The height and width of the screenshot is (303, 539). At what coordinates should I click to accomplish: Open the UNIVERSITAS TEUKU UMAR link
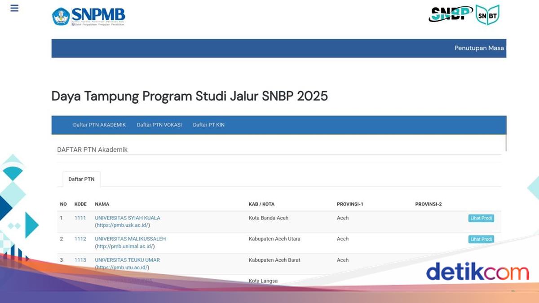127,260
